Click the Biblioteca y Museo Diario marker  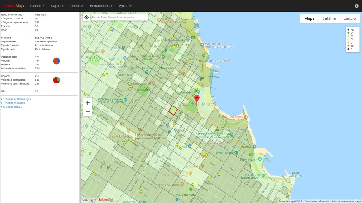(x=125, y=100)
